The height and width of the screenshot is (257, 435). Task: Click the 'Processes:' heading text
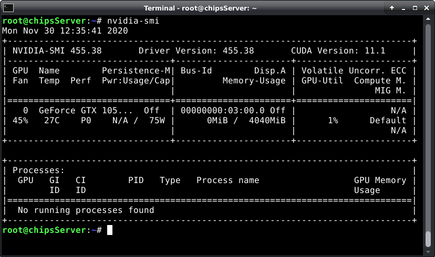pyautogui.click(x=38, y=170)
